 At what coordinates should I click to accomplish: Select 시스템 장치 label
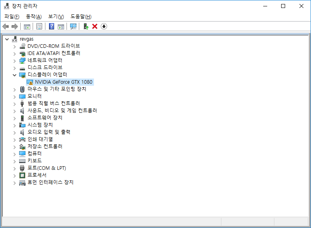(x=40, y=125)
